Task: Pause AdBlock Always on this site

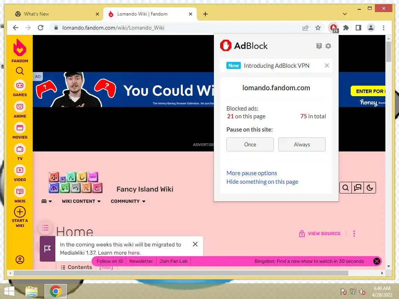Action: point(302,144)
